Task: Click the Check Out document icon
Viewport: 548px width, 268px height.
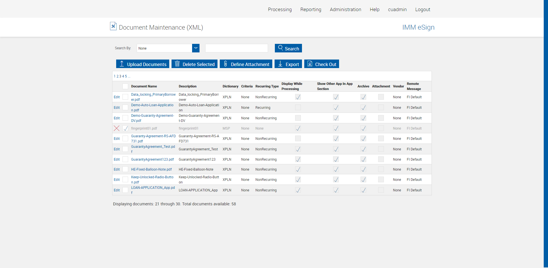Action: [x=310, y=64]
